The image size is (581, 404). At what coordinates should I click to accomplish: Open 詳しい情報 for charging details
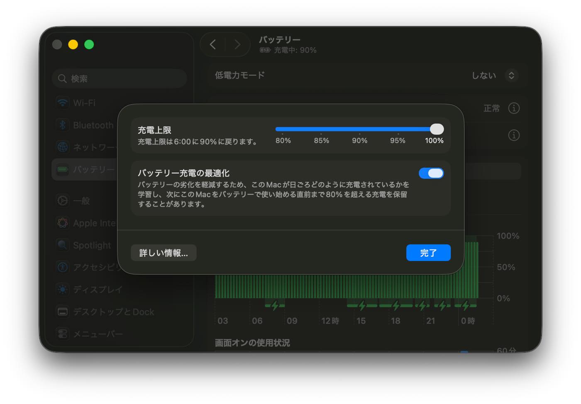tap(164, 253)
